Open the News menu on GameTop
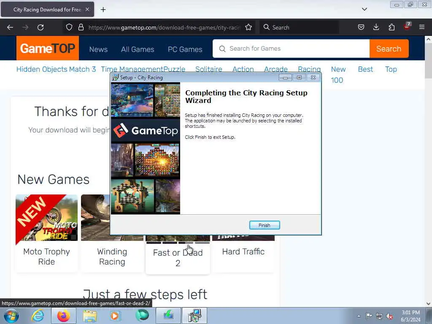The height and width of the screenshot is (324, 432). pos(98,49)
